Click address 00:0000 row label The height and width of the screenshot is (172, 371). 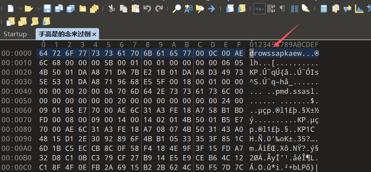(17, 54)
